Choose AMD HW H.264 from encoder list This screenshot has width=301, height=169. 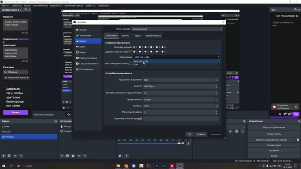pyautogui.click(x=177, y=61)
